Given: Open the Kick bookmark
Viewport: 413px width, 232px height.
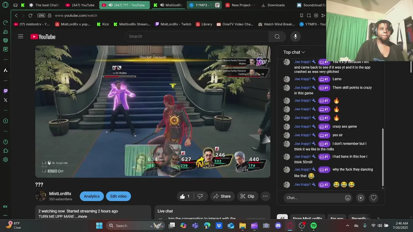Looking at the screenshot, I should 103,24.
